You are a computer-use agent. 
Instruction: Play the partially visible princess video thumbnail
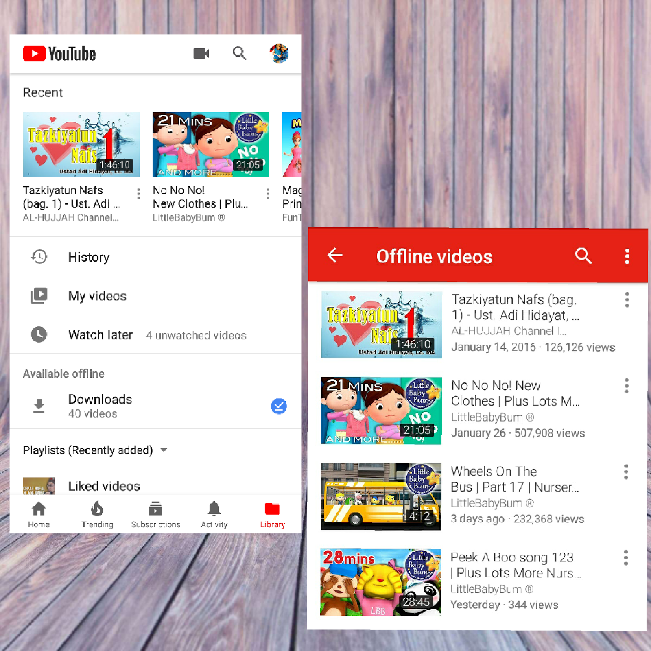click(x=292, y=144)
